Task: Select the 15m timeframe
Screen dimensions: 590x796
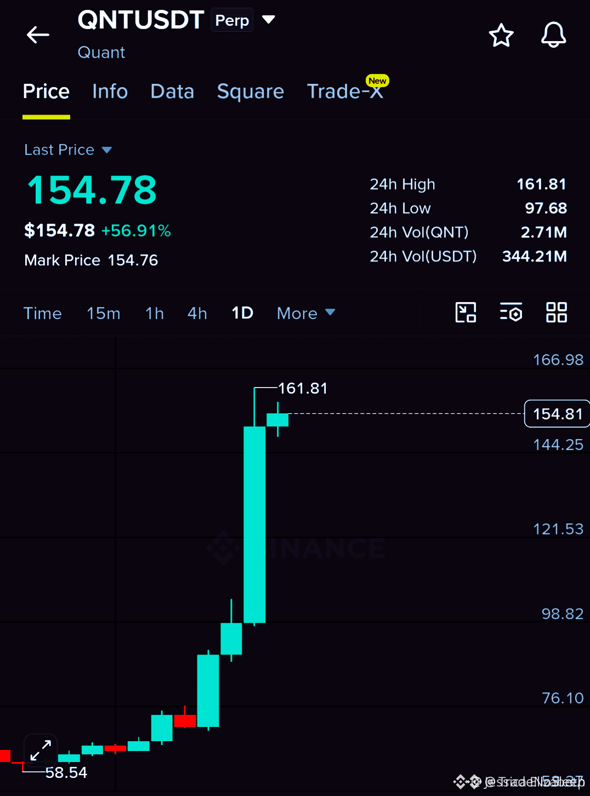Action: pos(103,313)
